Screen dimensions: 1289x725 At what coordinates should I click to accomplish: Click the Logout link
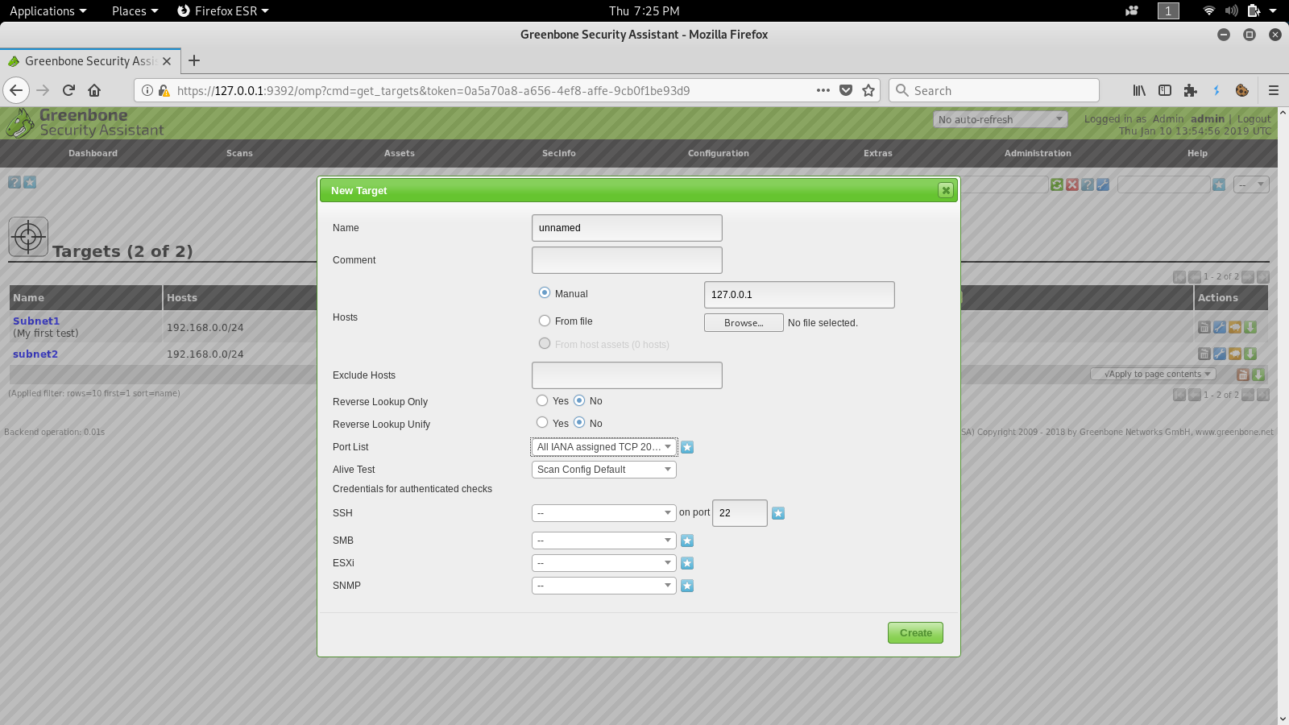coord(1254,118)
